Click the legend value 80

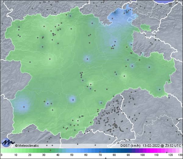114,155
